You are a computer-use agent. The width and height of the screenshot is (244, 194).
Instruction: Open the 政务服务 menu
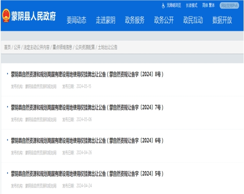coord(135,20)
